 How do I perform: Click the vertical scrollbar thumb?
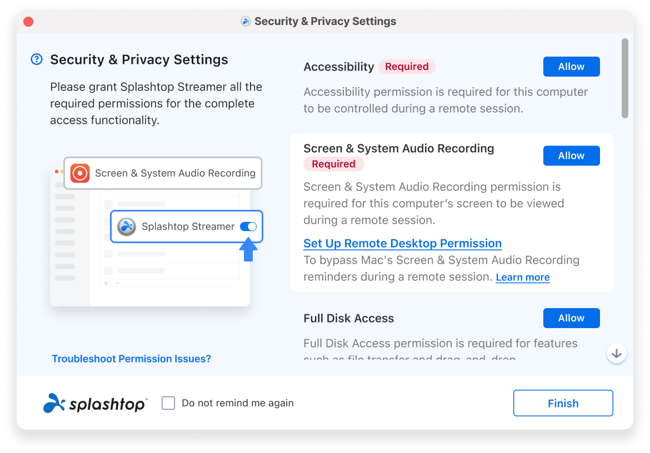[625, 78]
